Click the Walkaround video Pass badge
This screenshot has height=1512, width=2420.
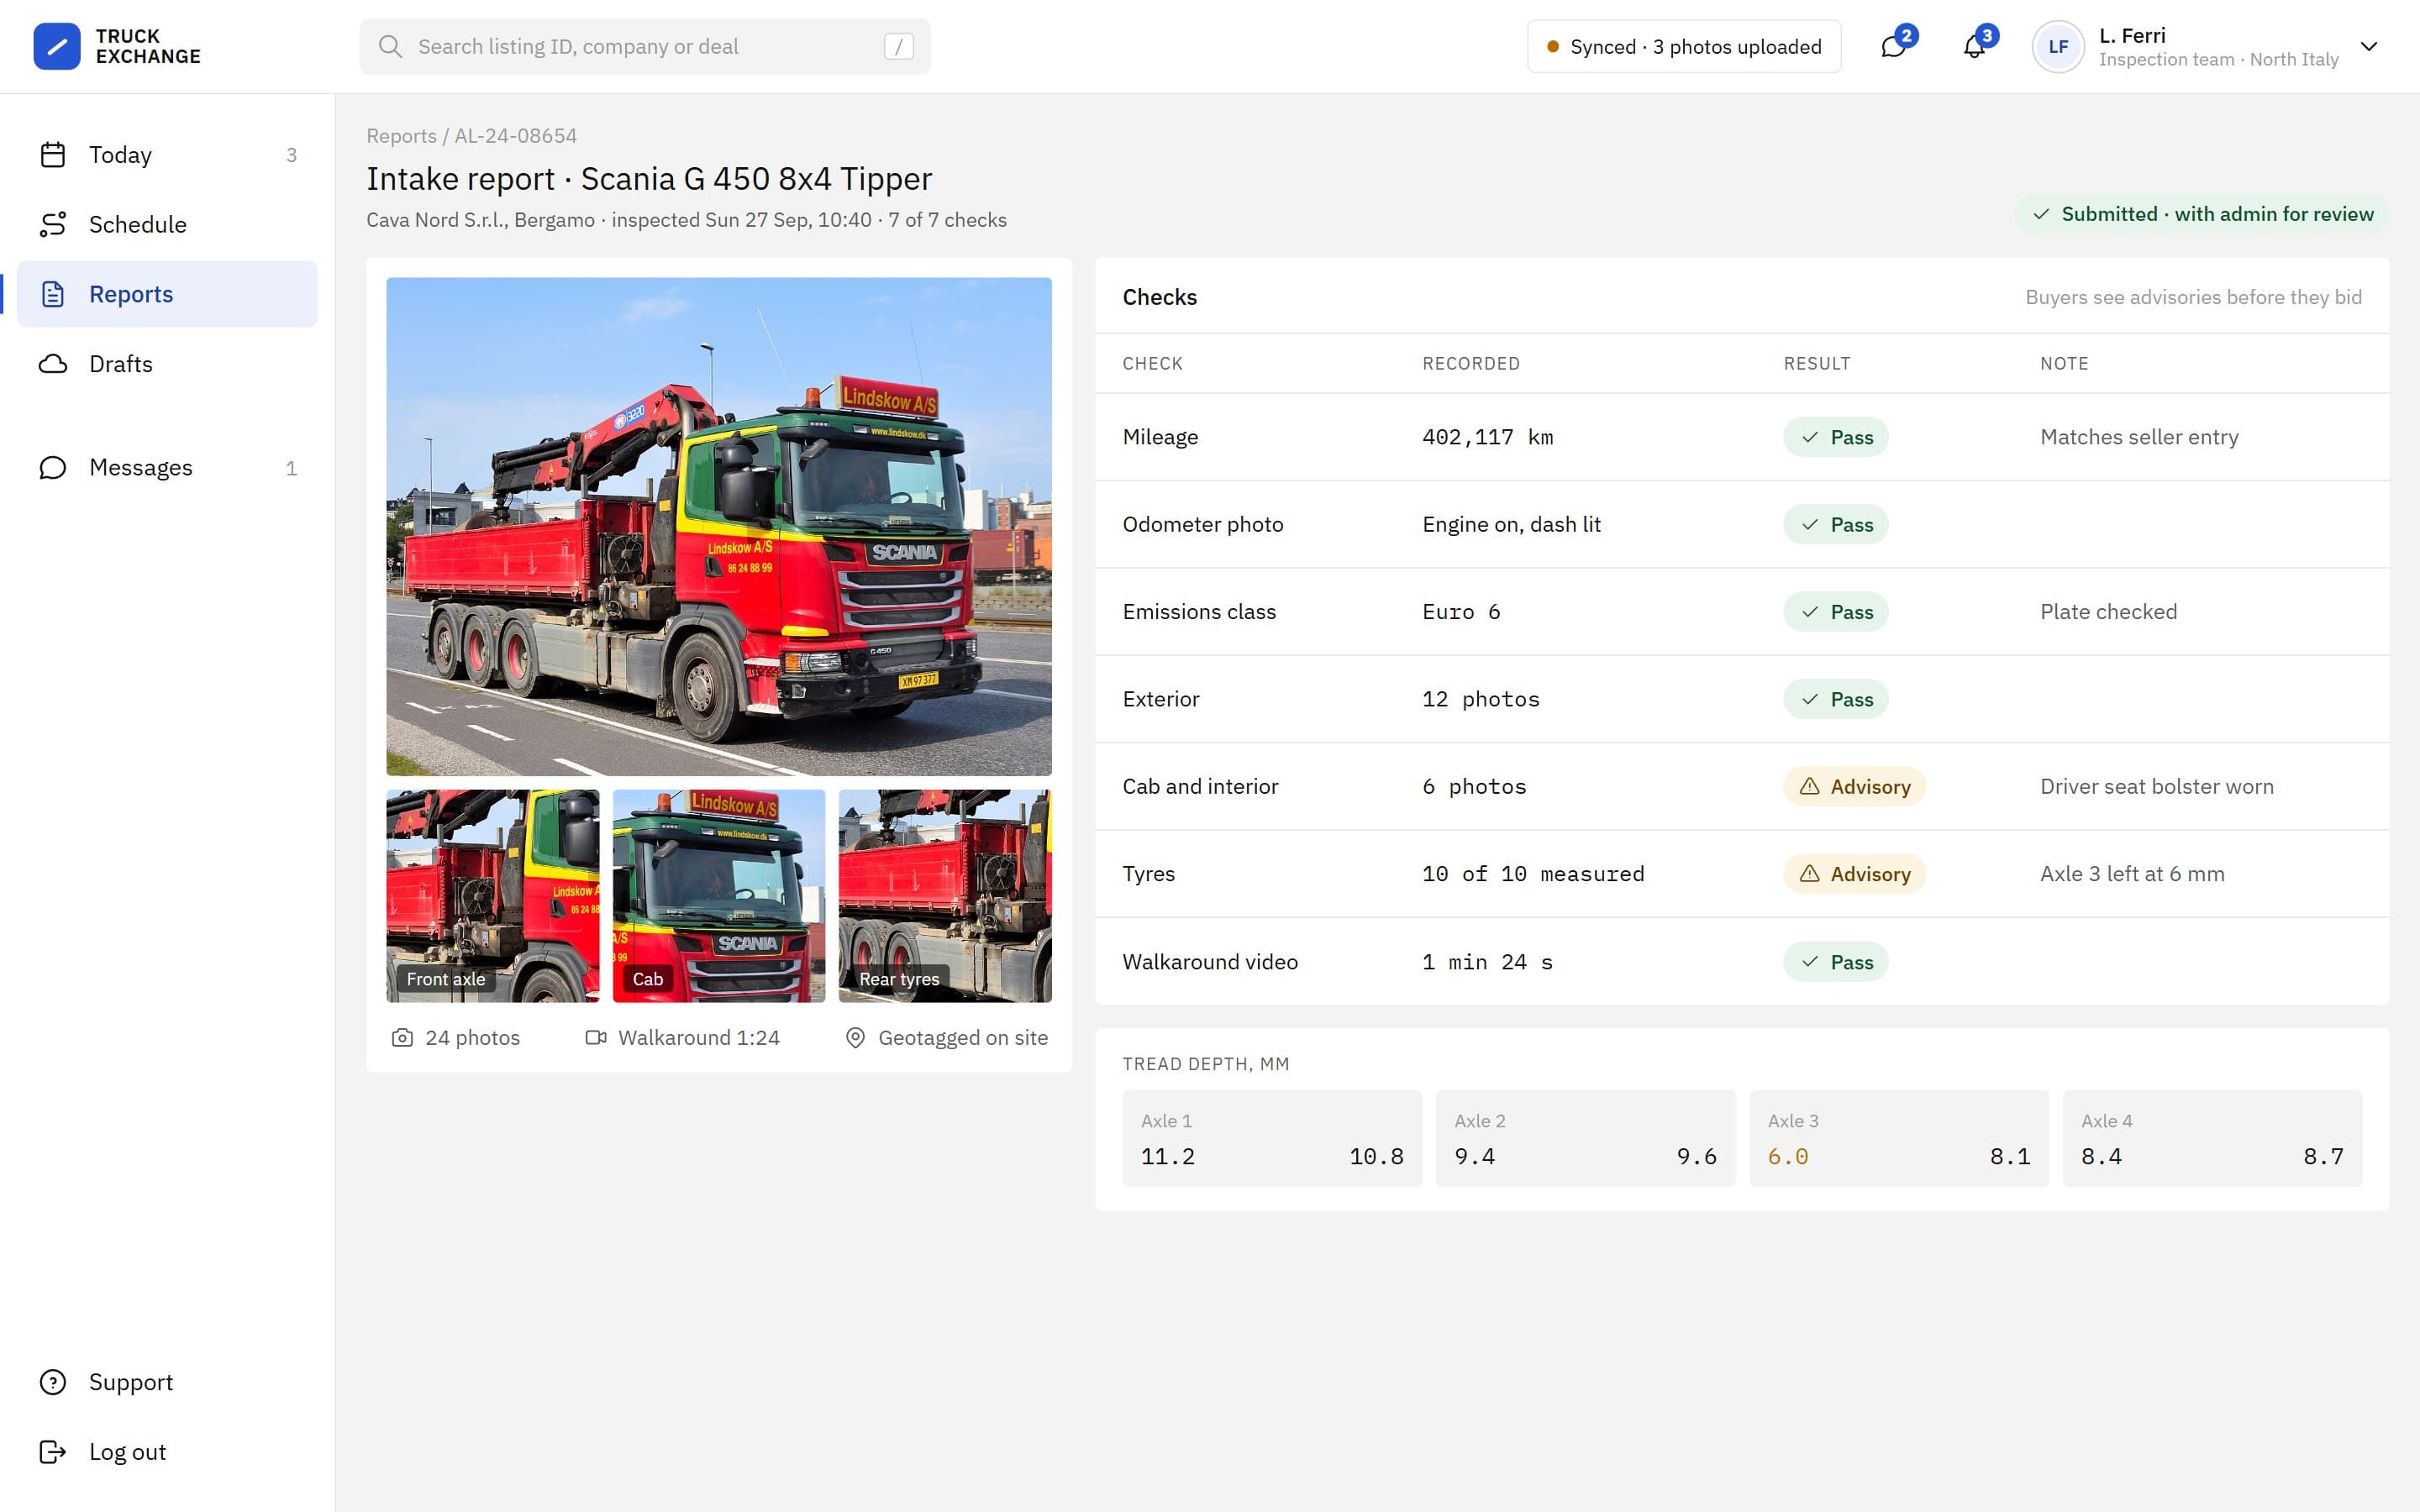pyautogui.click(x=1835, y=962)
